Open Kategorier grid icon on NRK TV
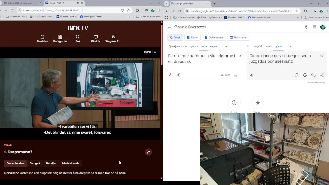Screen dimensions: 329x185 tap(60, 39)
